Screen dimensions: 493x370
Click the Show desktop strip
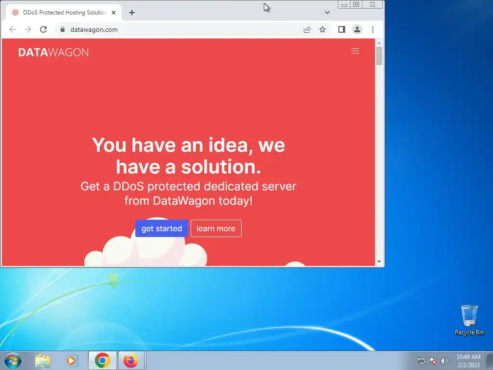[490, 360]
